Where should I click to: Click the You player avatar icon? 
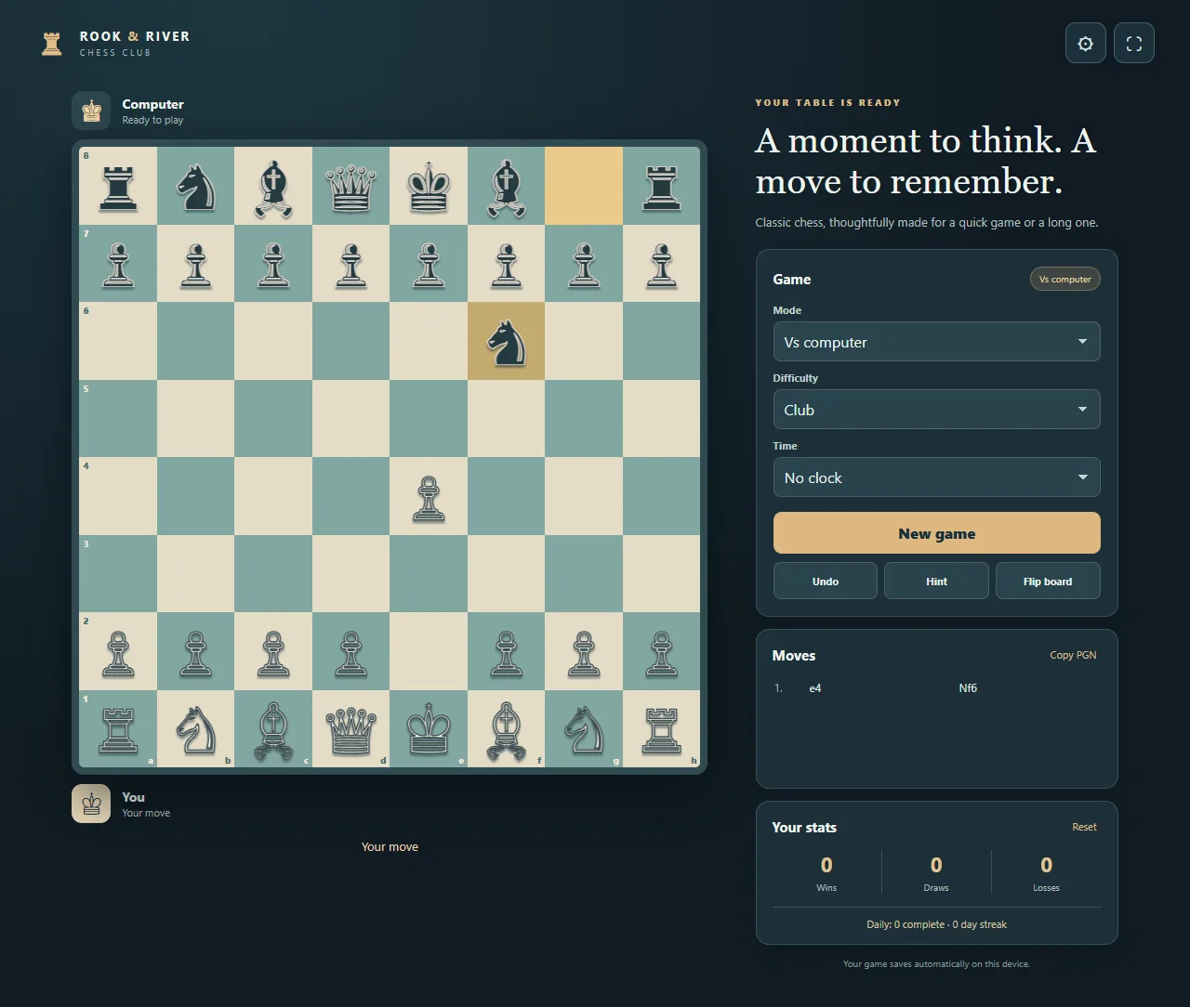pos(91,804)
